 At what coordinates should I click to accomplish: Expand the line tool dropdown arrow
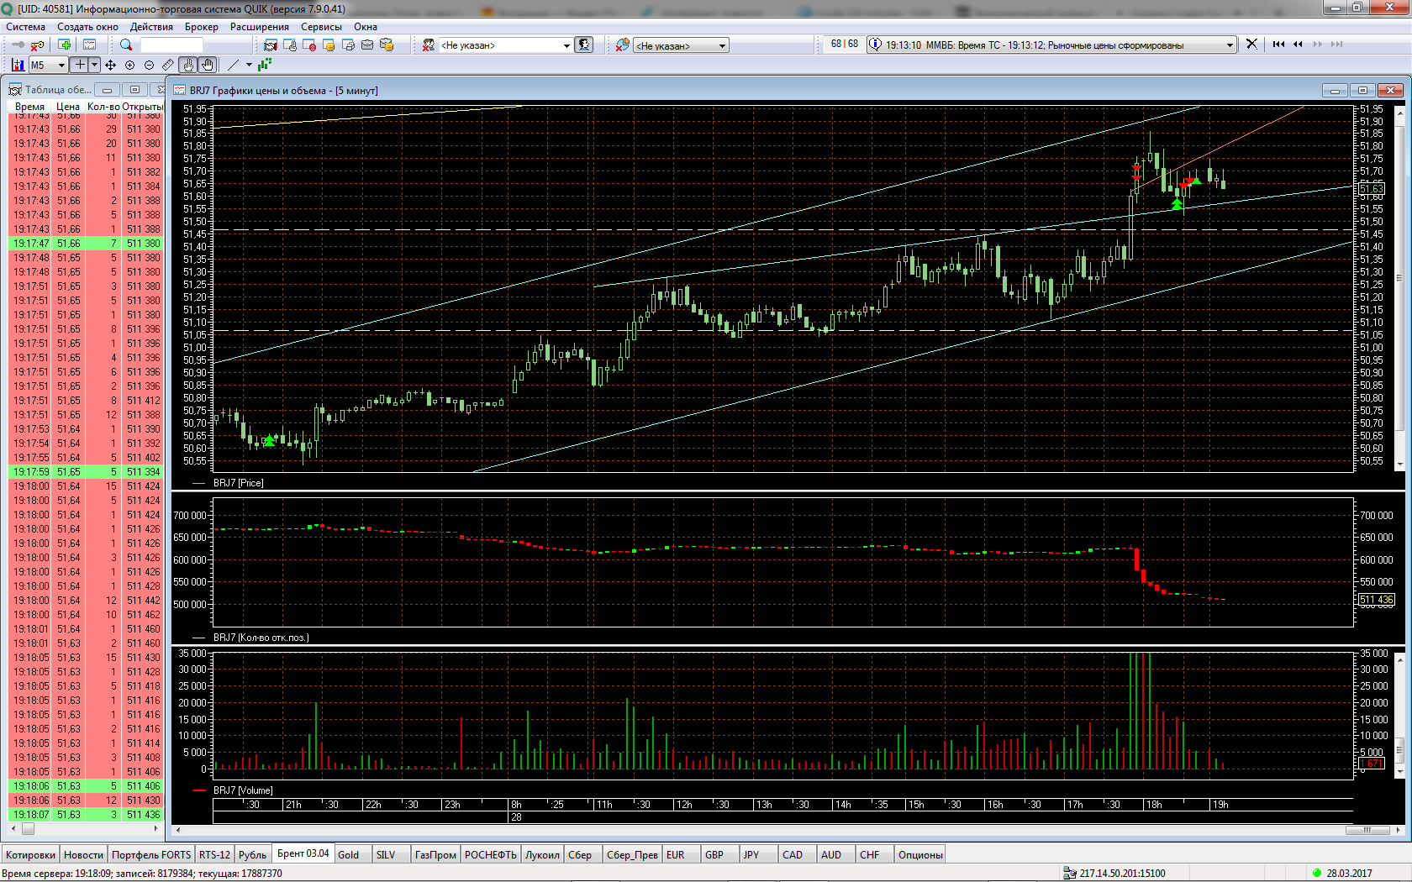pos(249,65)
